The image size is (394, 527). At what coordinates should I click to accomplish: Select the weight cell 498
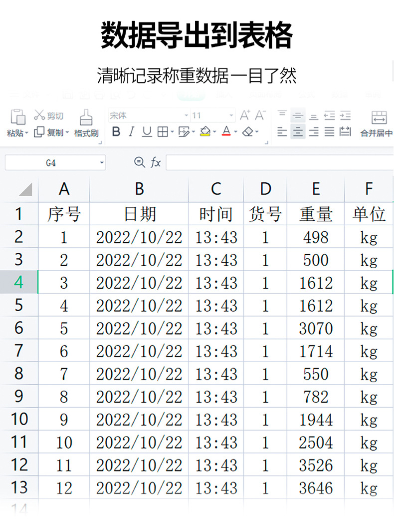316,237
